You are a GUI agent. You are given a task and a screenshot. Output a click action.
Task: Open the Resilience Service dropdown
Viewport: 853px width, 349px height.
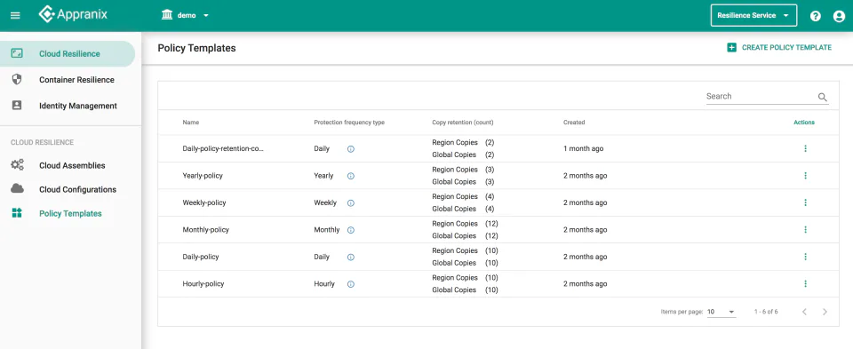[753, 15]
